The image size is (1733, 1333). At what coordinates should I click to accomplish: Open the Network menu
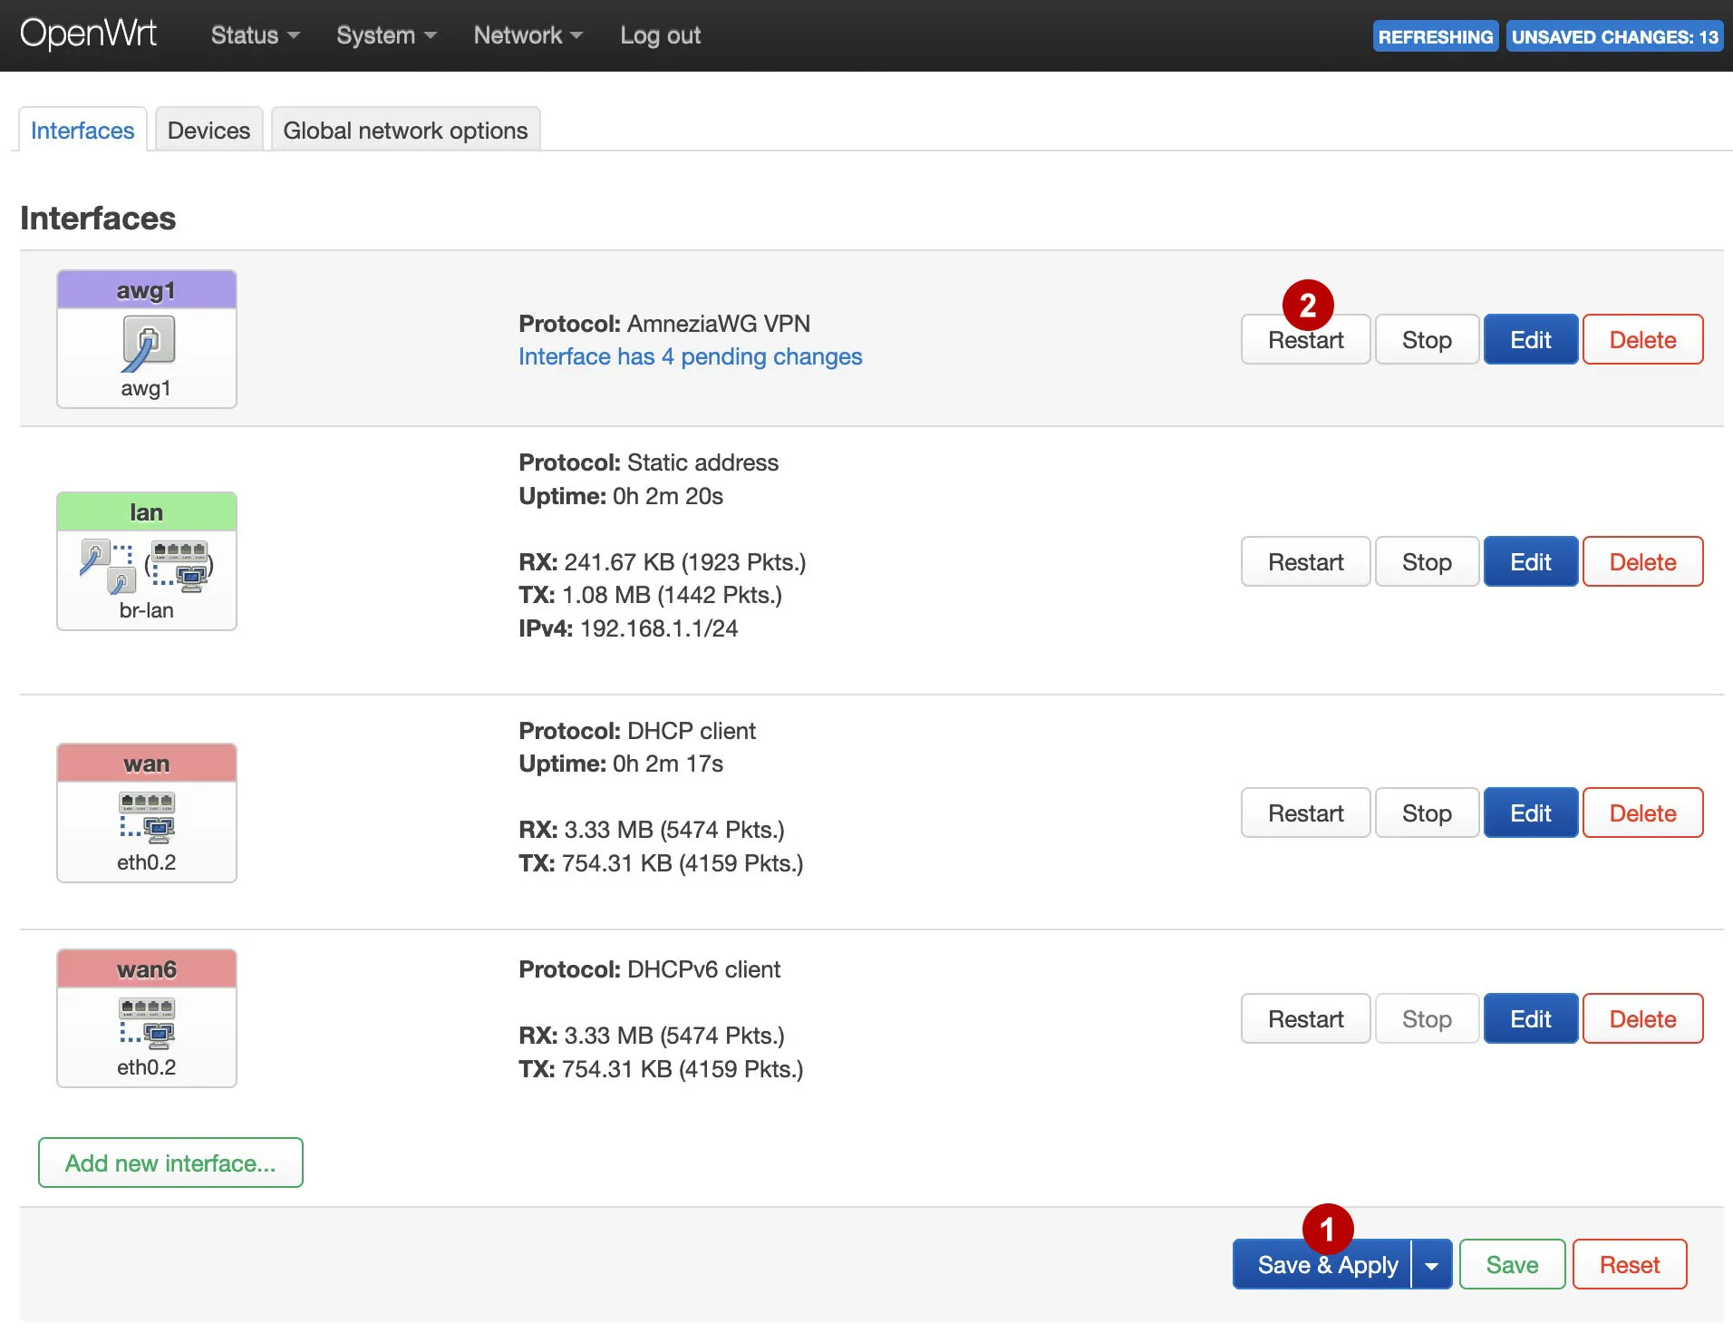pos(528,35)
